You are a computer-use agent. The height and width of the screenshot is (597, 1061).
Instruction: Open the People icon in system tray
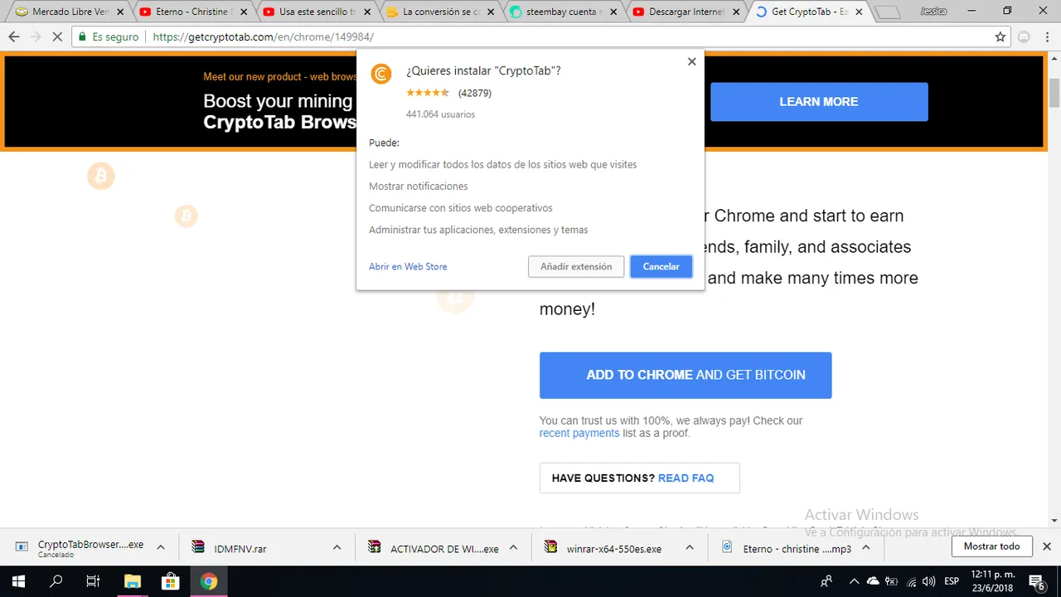coord(826,581)
